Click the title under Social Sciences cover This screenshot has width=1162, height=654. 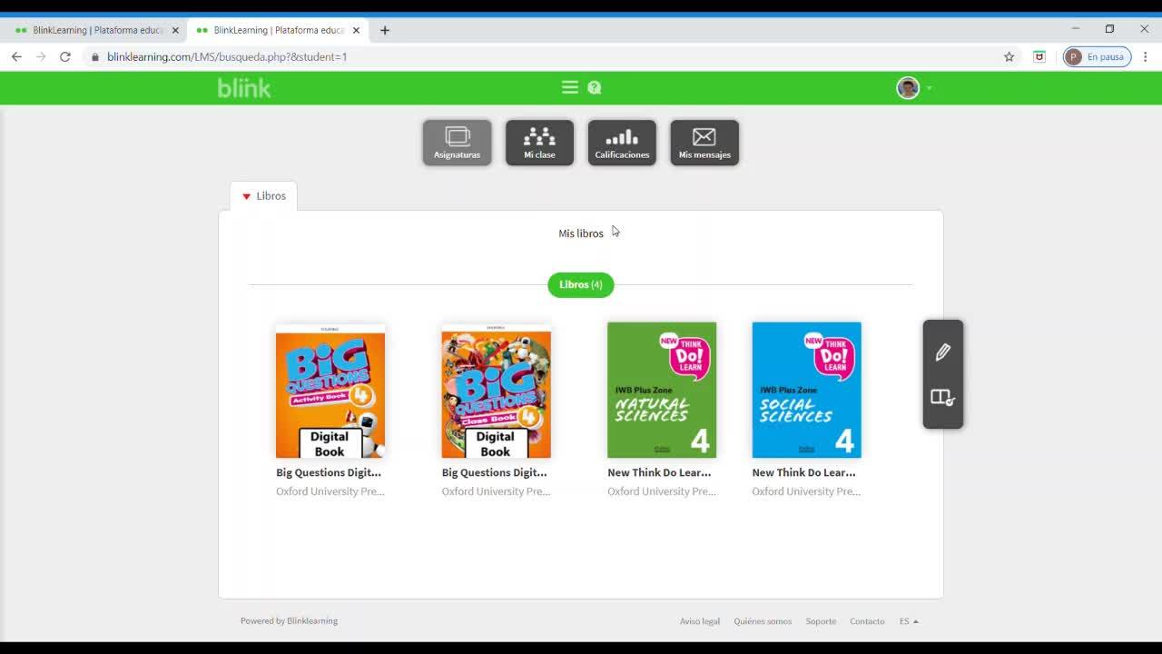[803, 472]
